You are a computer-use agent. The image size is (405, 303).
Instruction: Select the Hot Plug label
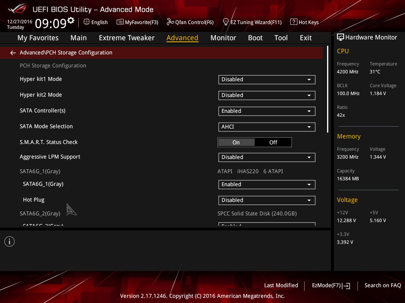click(34, 200)
